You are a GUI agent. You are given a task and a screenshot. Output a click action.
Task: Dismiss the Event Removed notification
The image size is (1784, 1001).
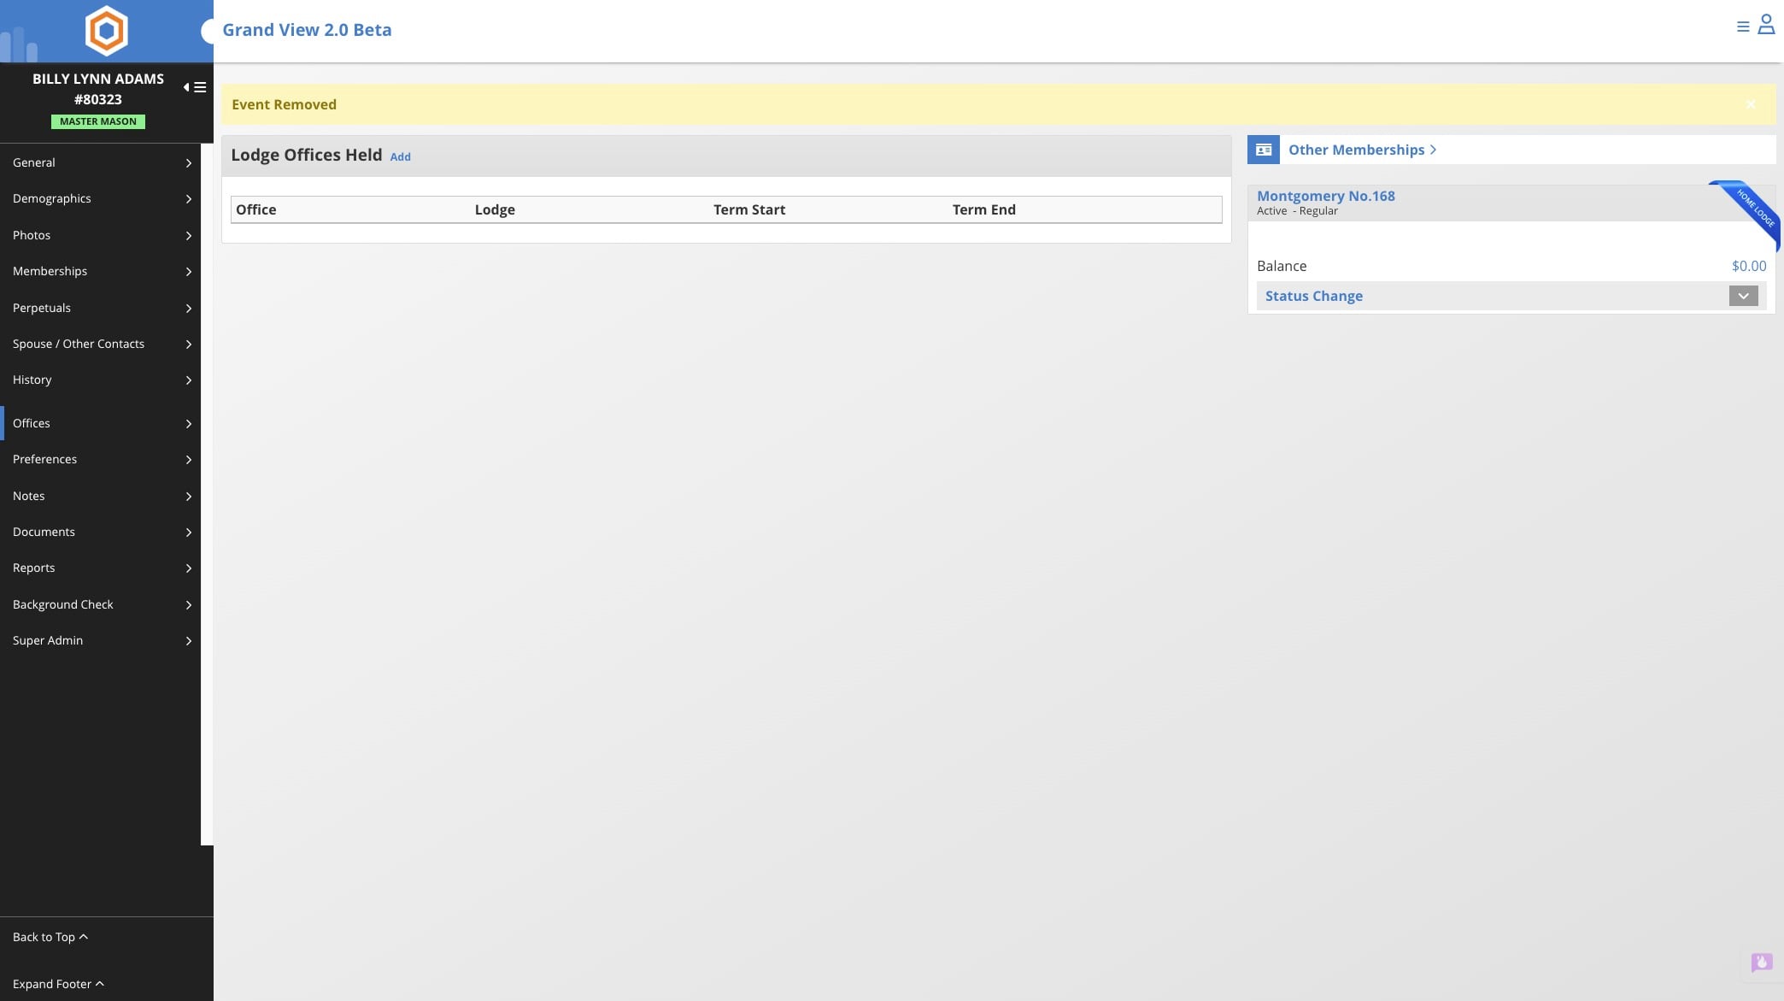coord(1751,104)
